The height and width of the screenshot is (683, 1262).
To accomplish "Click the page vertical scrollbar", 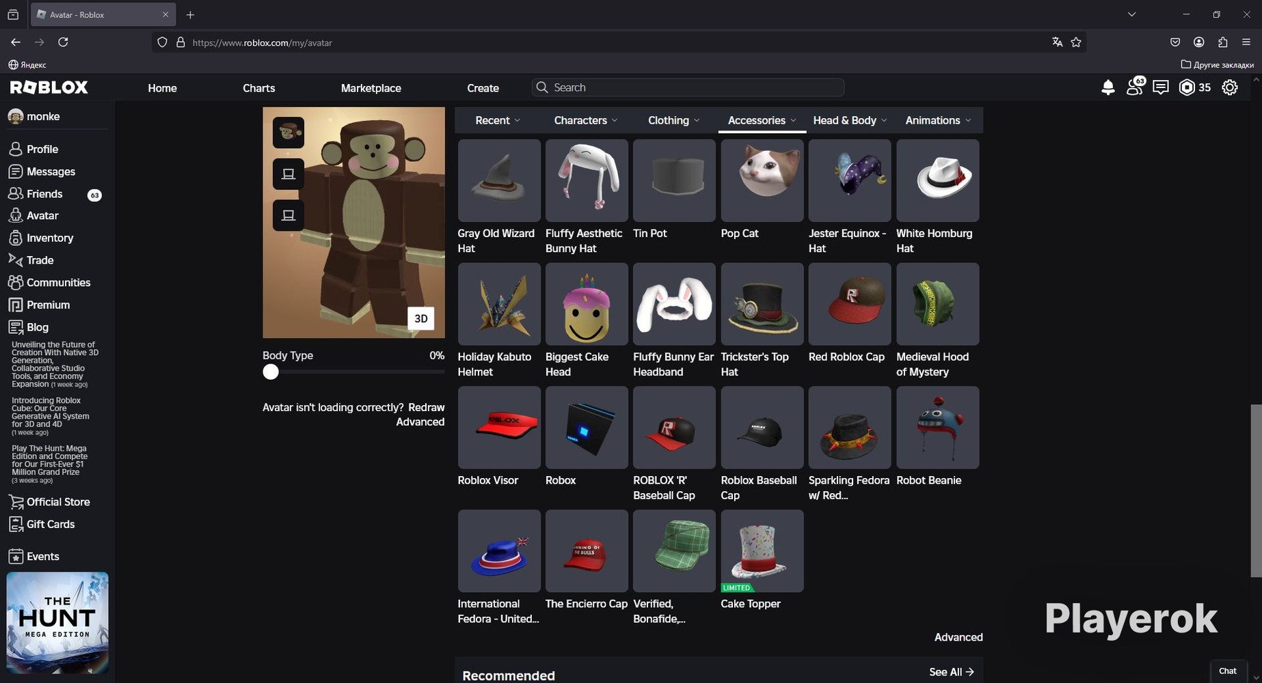I will click(x=1256, y=490).
